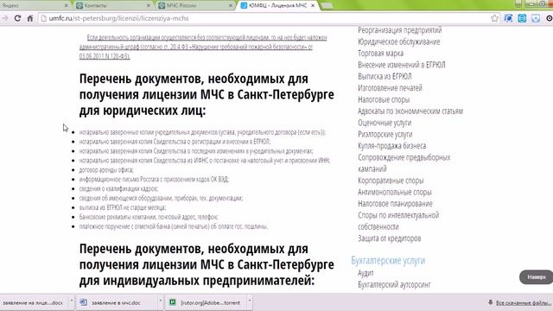Switch to the МЧС России tab
Image resolution: width=553 pixels, height=311 pixels.
[x=196, y=6]
